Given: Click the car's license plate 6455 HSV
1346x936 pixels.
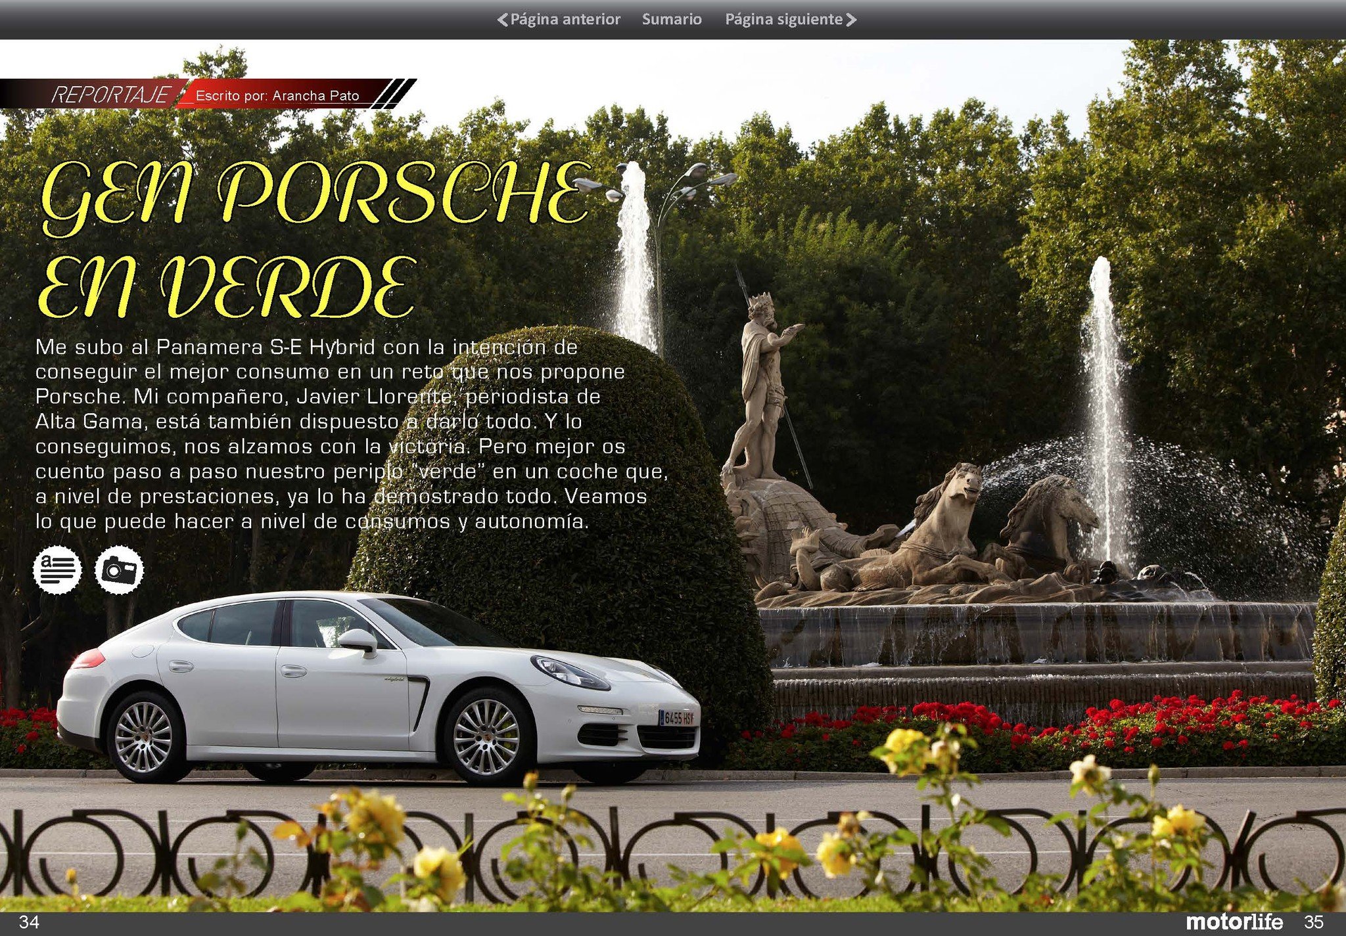Looking at the screenshot, I should click(677, 718).
